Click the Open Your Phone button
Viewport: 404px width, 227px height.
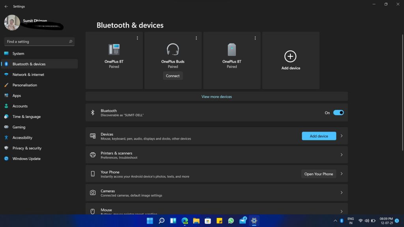coord(318,174)
